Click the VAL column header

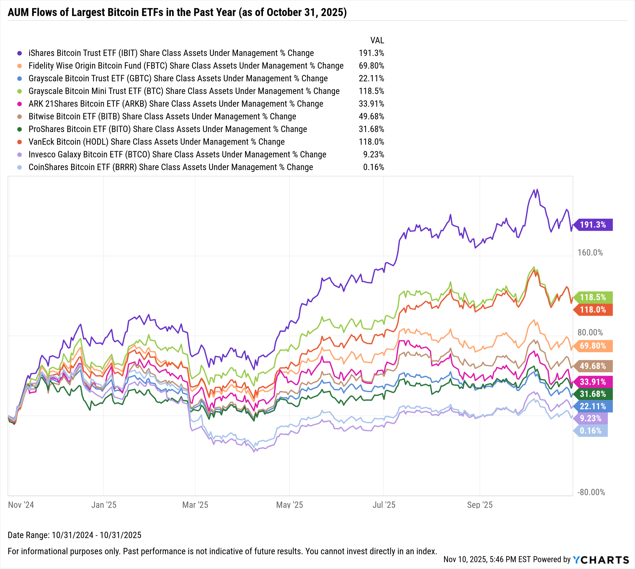click(377, 41)
